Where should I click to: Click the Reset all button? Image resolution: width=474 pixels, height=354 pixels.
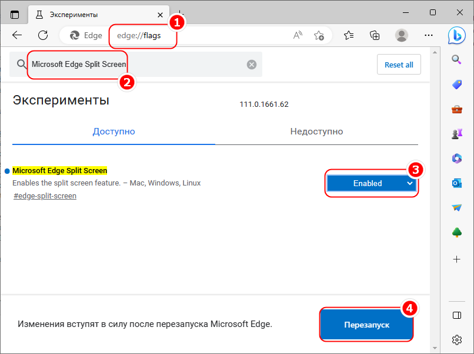(399, 65)
